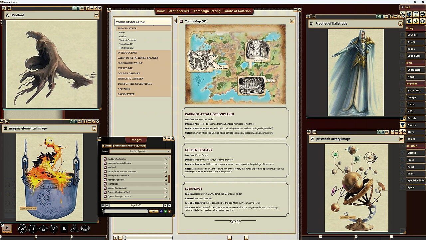Open the sound music note tool icon
The height and width of the screenshot is (240, 426).
(x=416, y=21)
